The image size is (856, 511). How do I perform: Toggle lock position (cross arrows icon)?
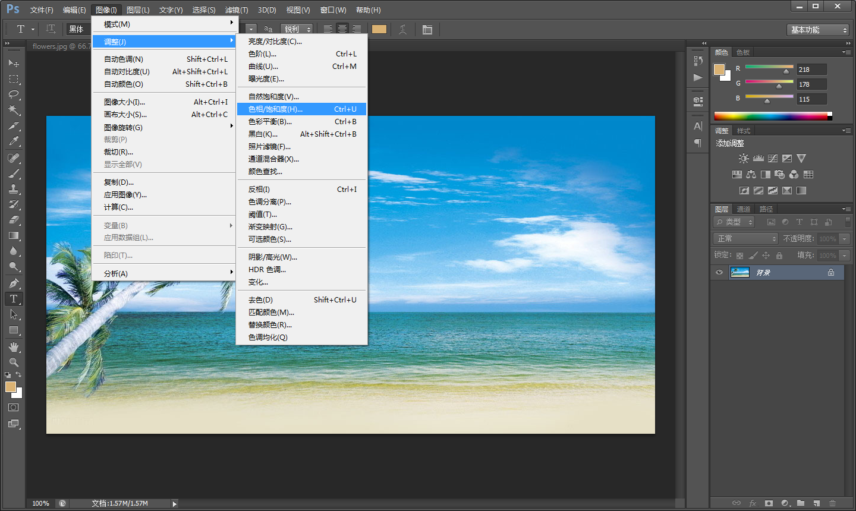[x=766, y=255]
